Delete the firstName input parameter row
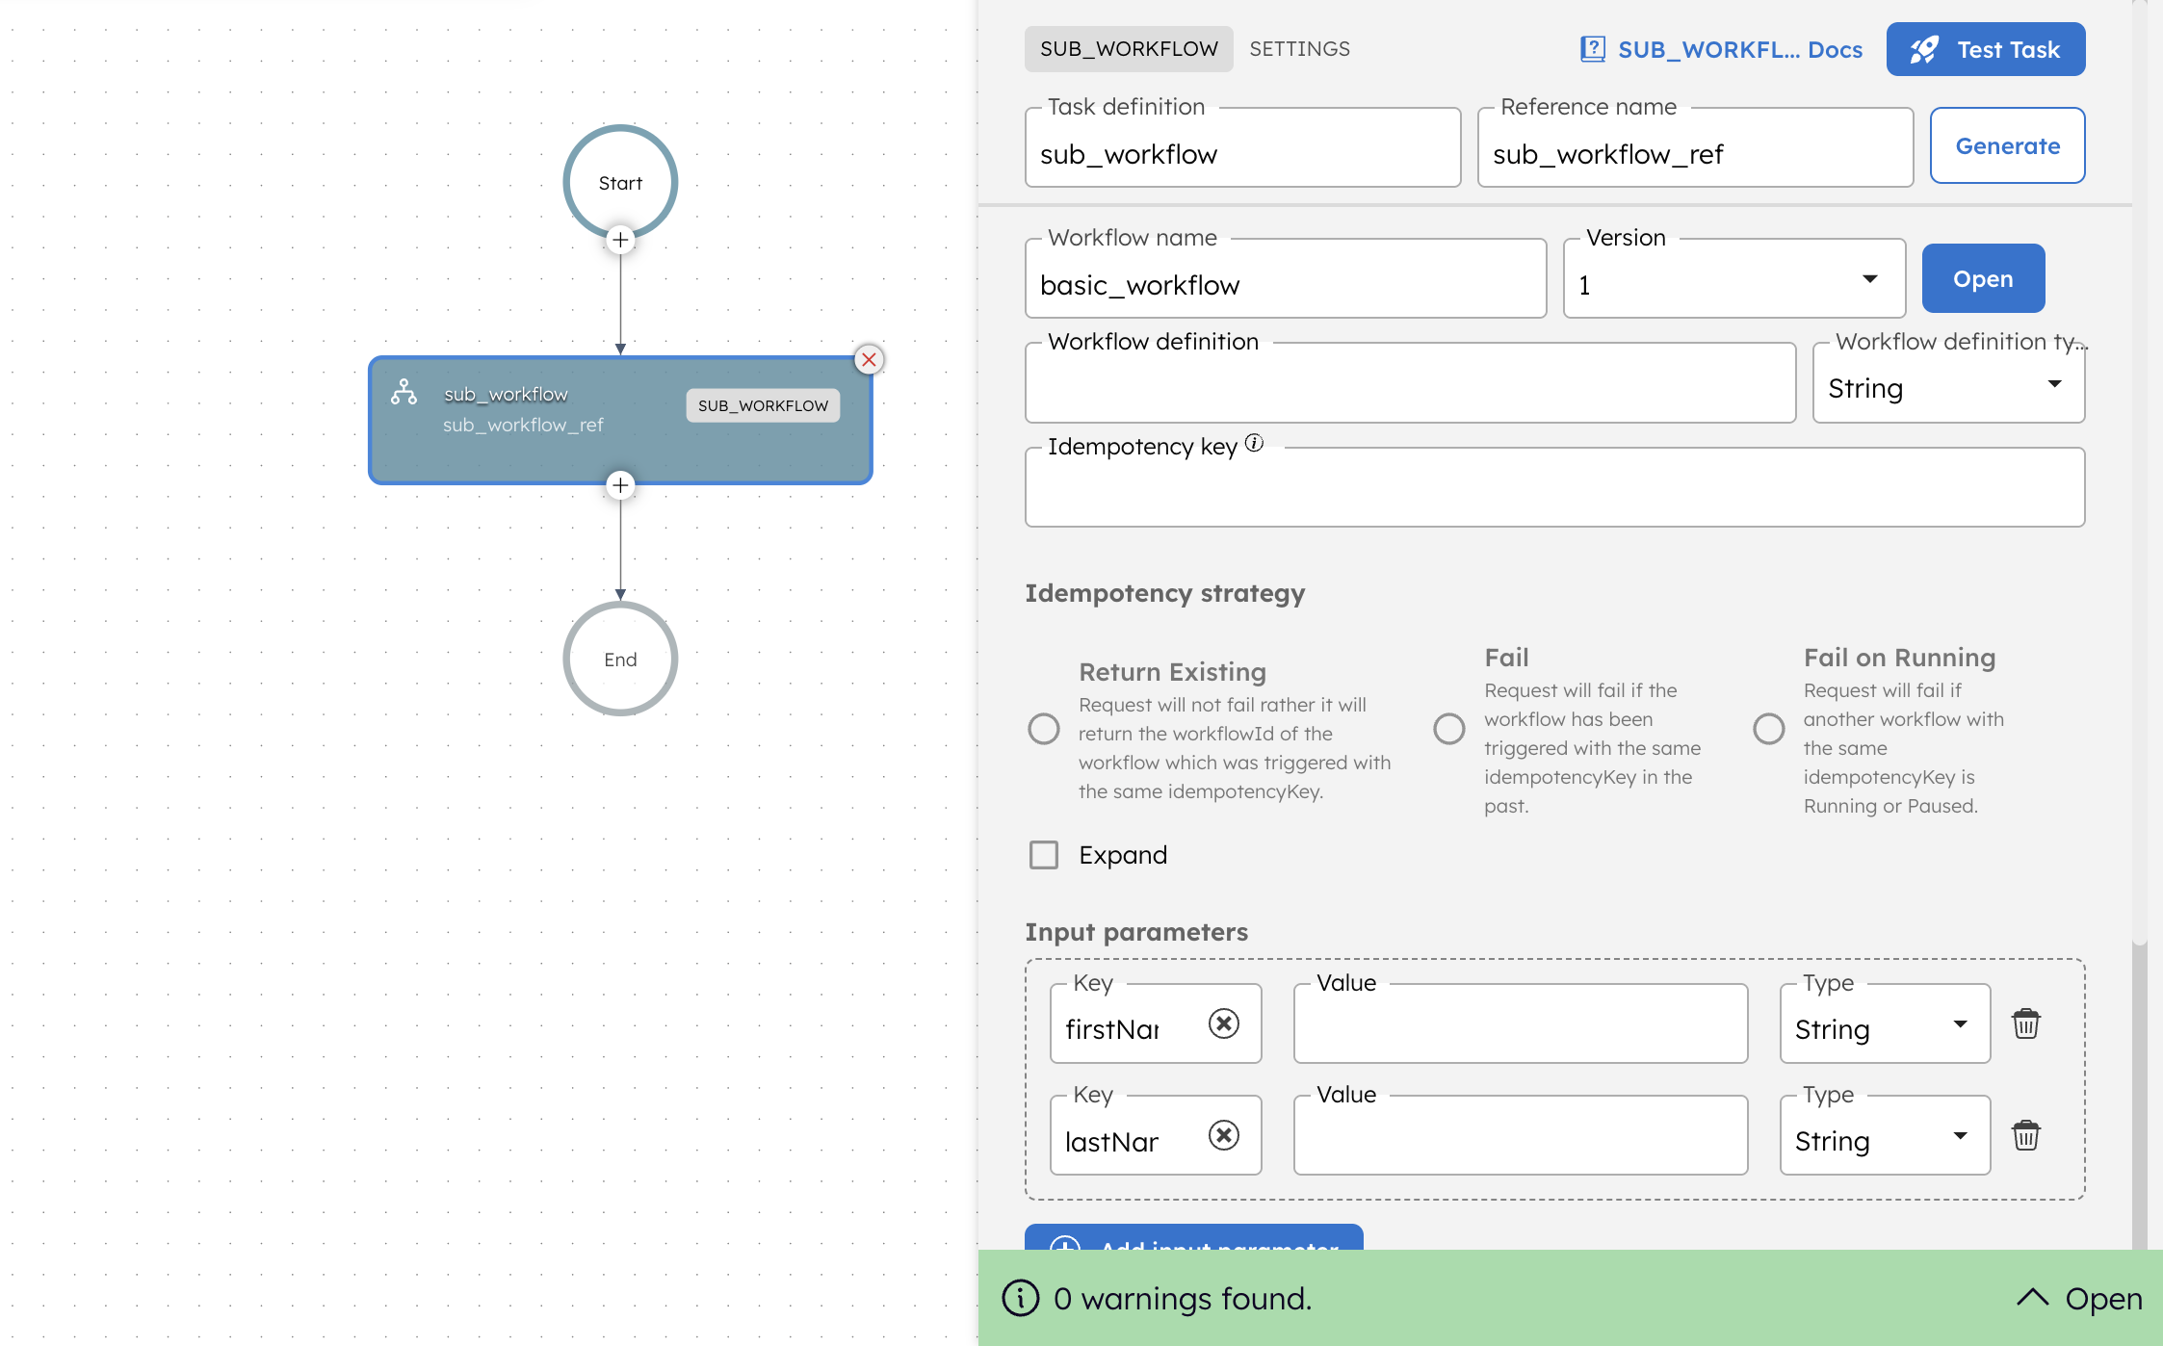This screenshot has width=2163, height=1346. pyautogui.click(x=2025, y=1023)
